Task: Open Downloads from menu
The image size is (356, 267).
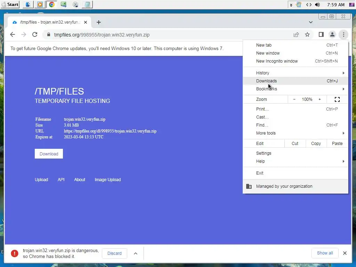Action: click(296, 81)
